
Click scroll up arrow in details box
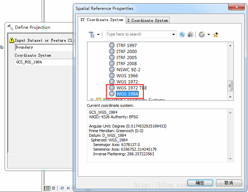230,113
